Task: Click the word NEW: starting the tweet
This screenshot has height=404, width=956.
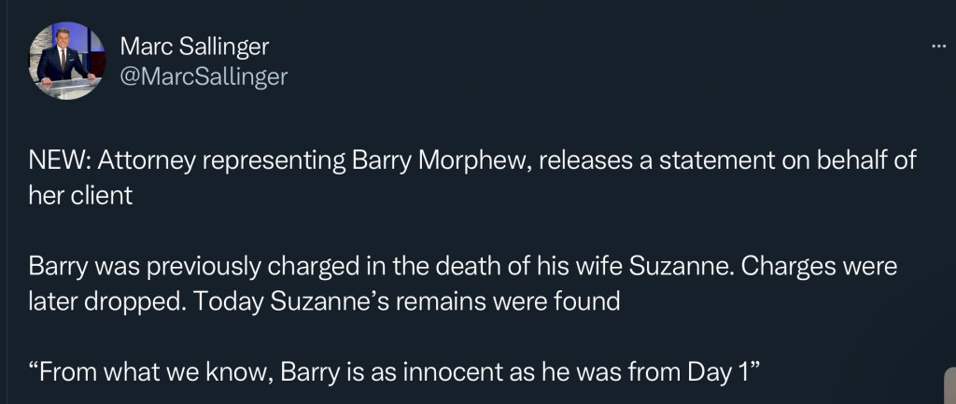Action: (x=56, y=161)
